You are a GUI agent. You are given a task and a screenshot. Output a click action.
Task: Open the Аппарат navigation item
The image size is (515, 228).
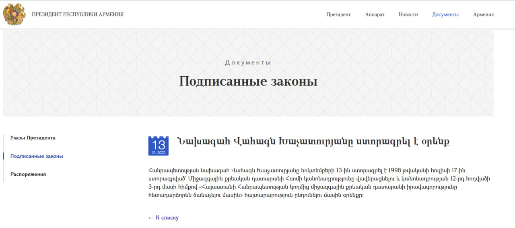375,14
